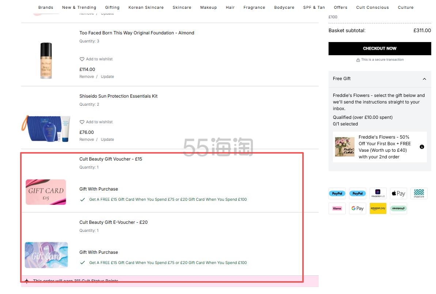
Task: Open the Offers menu item
Action: point(340,7)
